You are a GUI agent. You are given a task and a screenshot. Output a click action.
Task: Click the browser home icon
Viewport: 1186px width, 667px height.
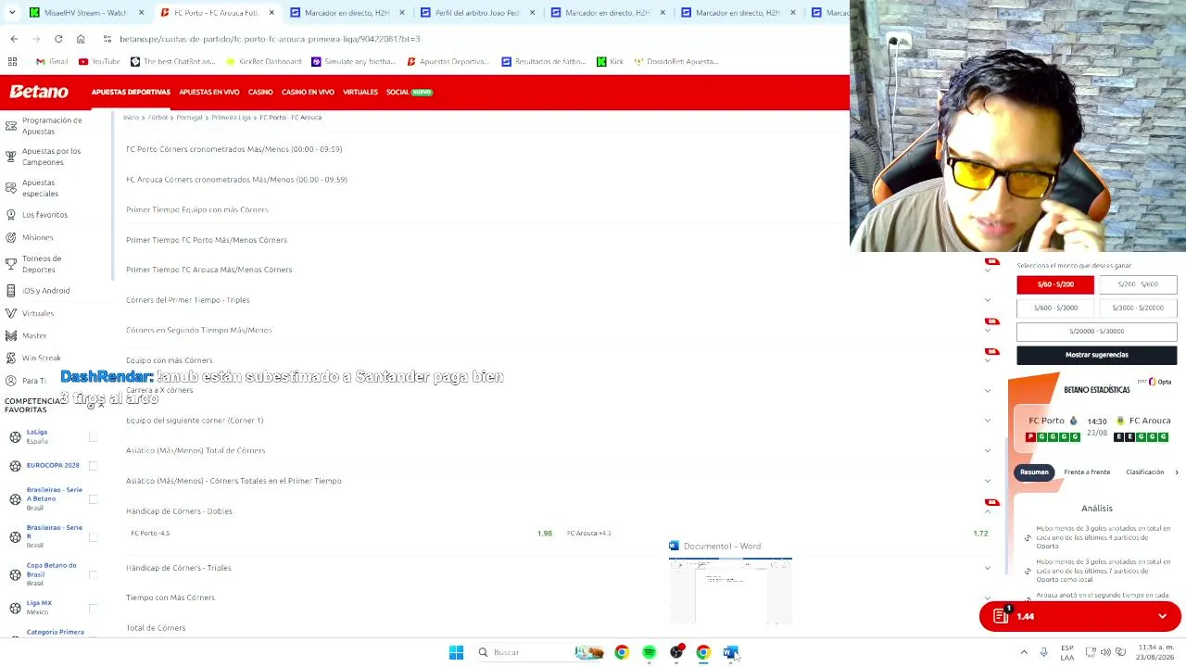tap(81, 39)
